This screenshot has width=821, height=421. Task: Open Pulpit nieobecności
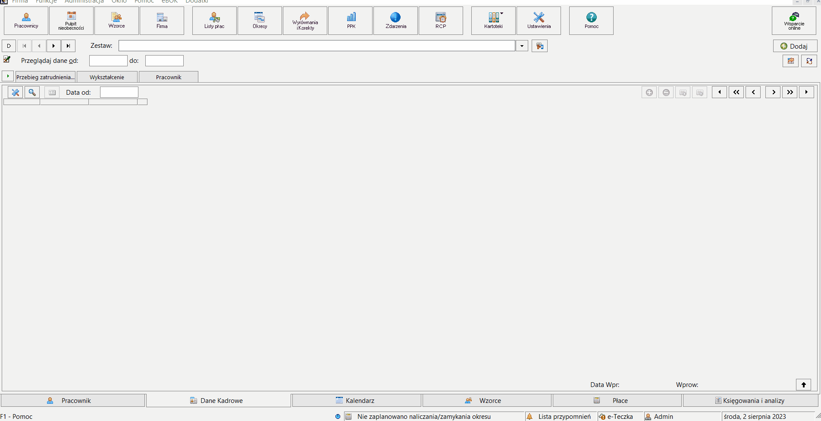(x=71, y=21)
